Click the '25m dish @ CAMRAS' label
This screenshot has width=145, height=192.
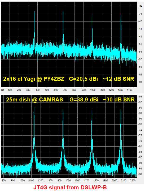coord(35,100)
